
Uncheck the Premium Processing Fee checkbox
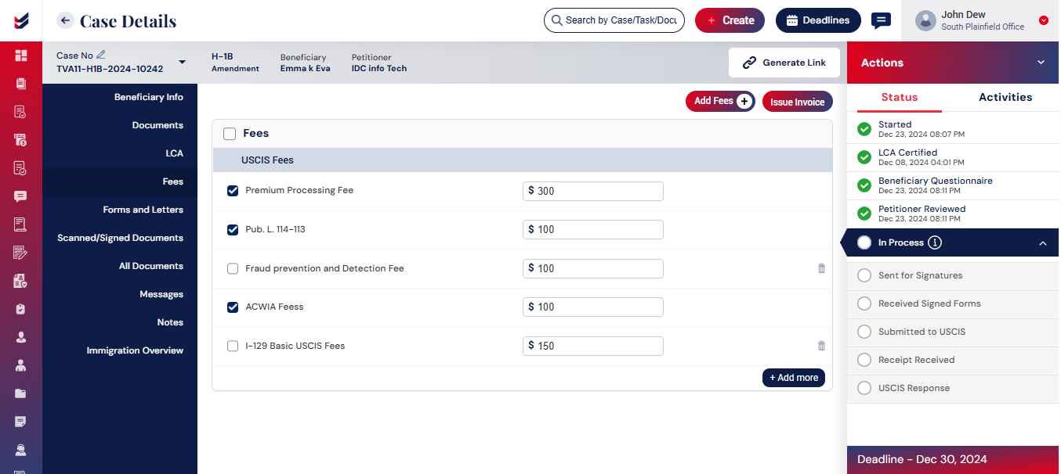(x=233, y=191)
